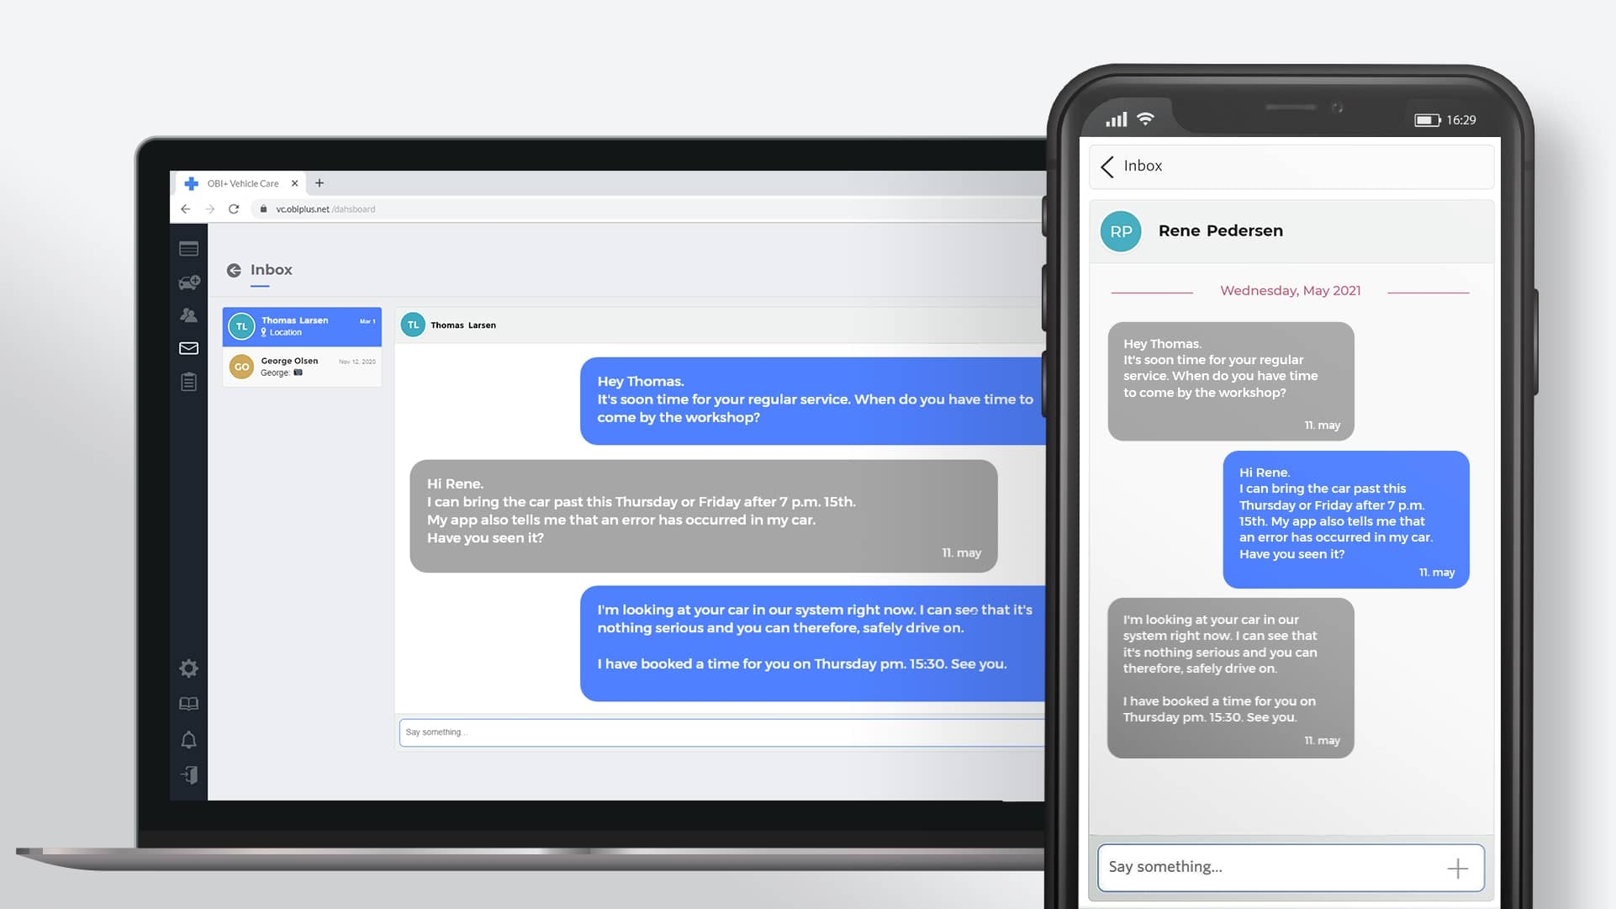This screenshot has width=1616, height=909.
Task: Click the contacts/people icon in sidebar
Action: click(187, 314)
